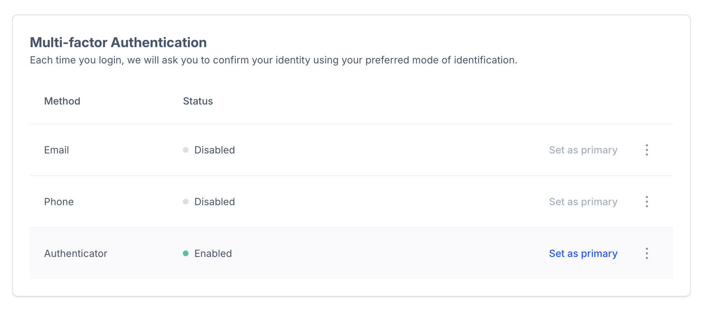Click the grey status dot for Email
The height and width of the screenshot is (309, 703).
[x=186, y=150]
